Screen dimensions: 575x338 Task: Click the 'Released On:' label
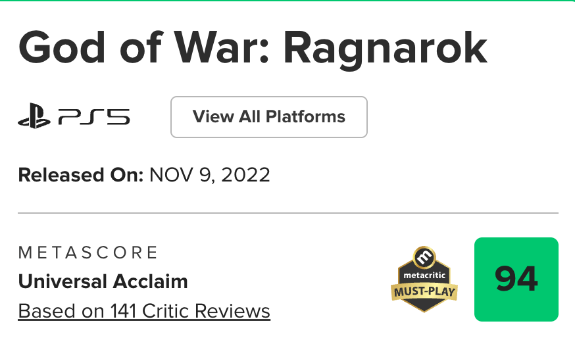pyautogui.click(x=81, y=175)
